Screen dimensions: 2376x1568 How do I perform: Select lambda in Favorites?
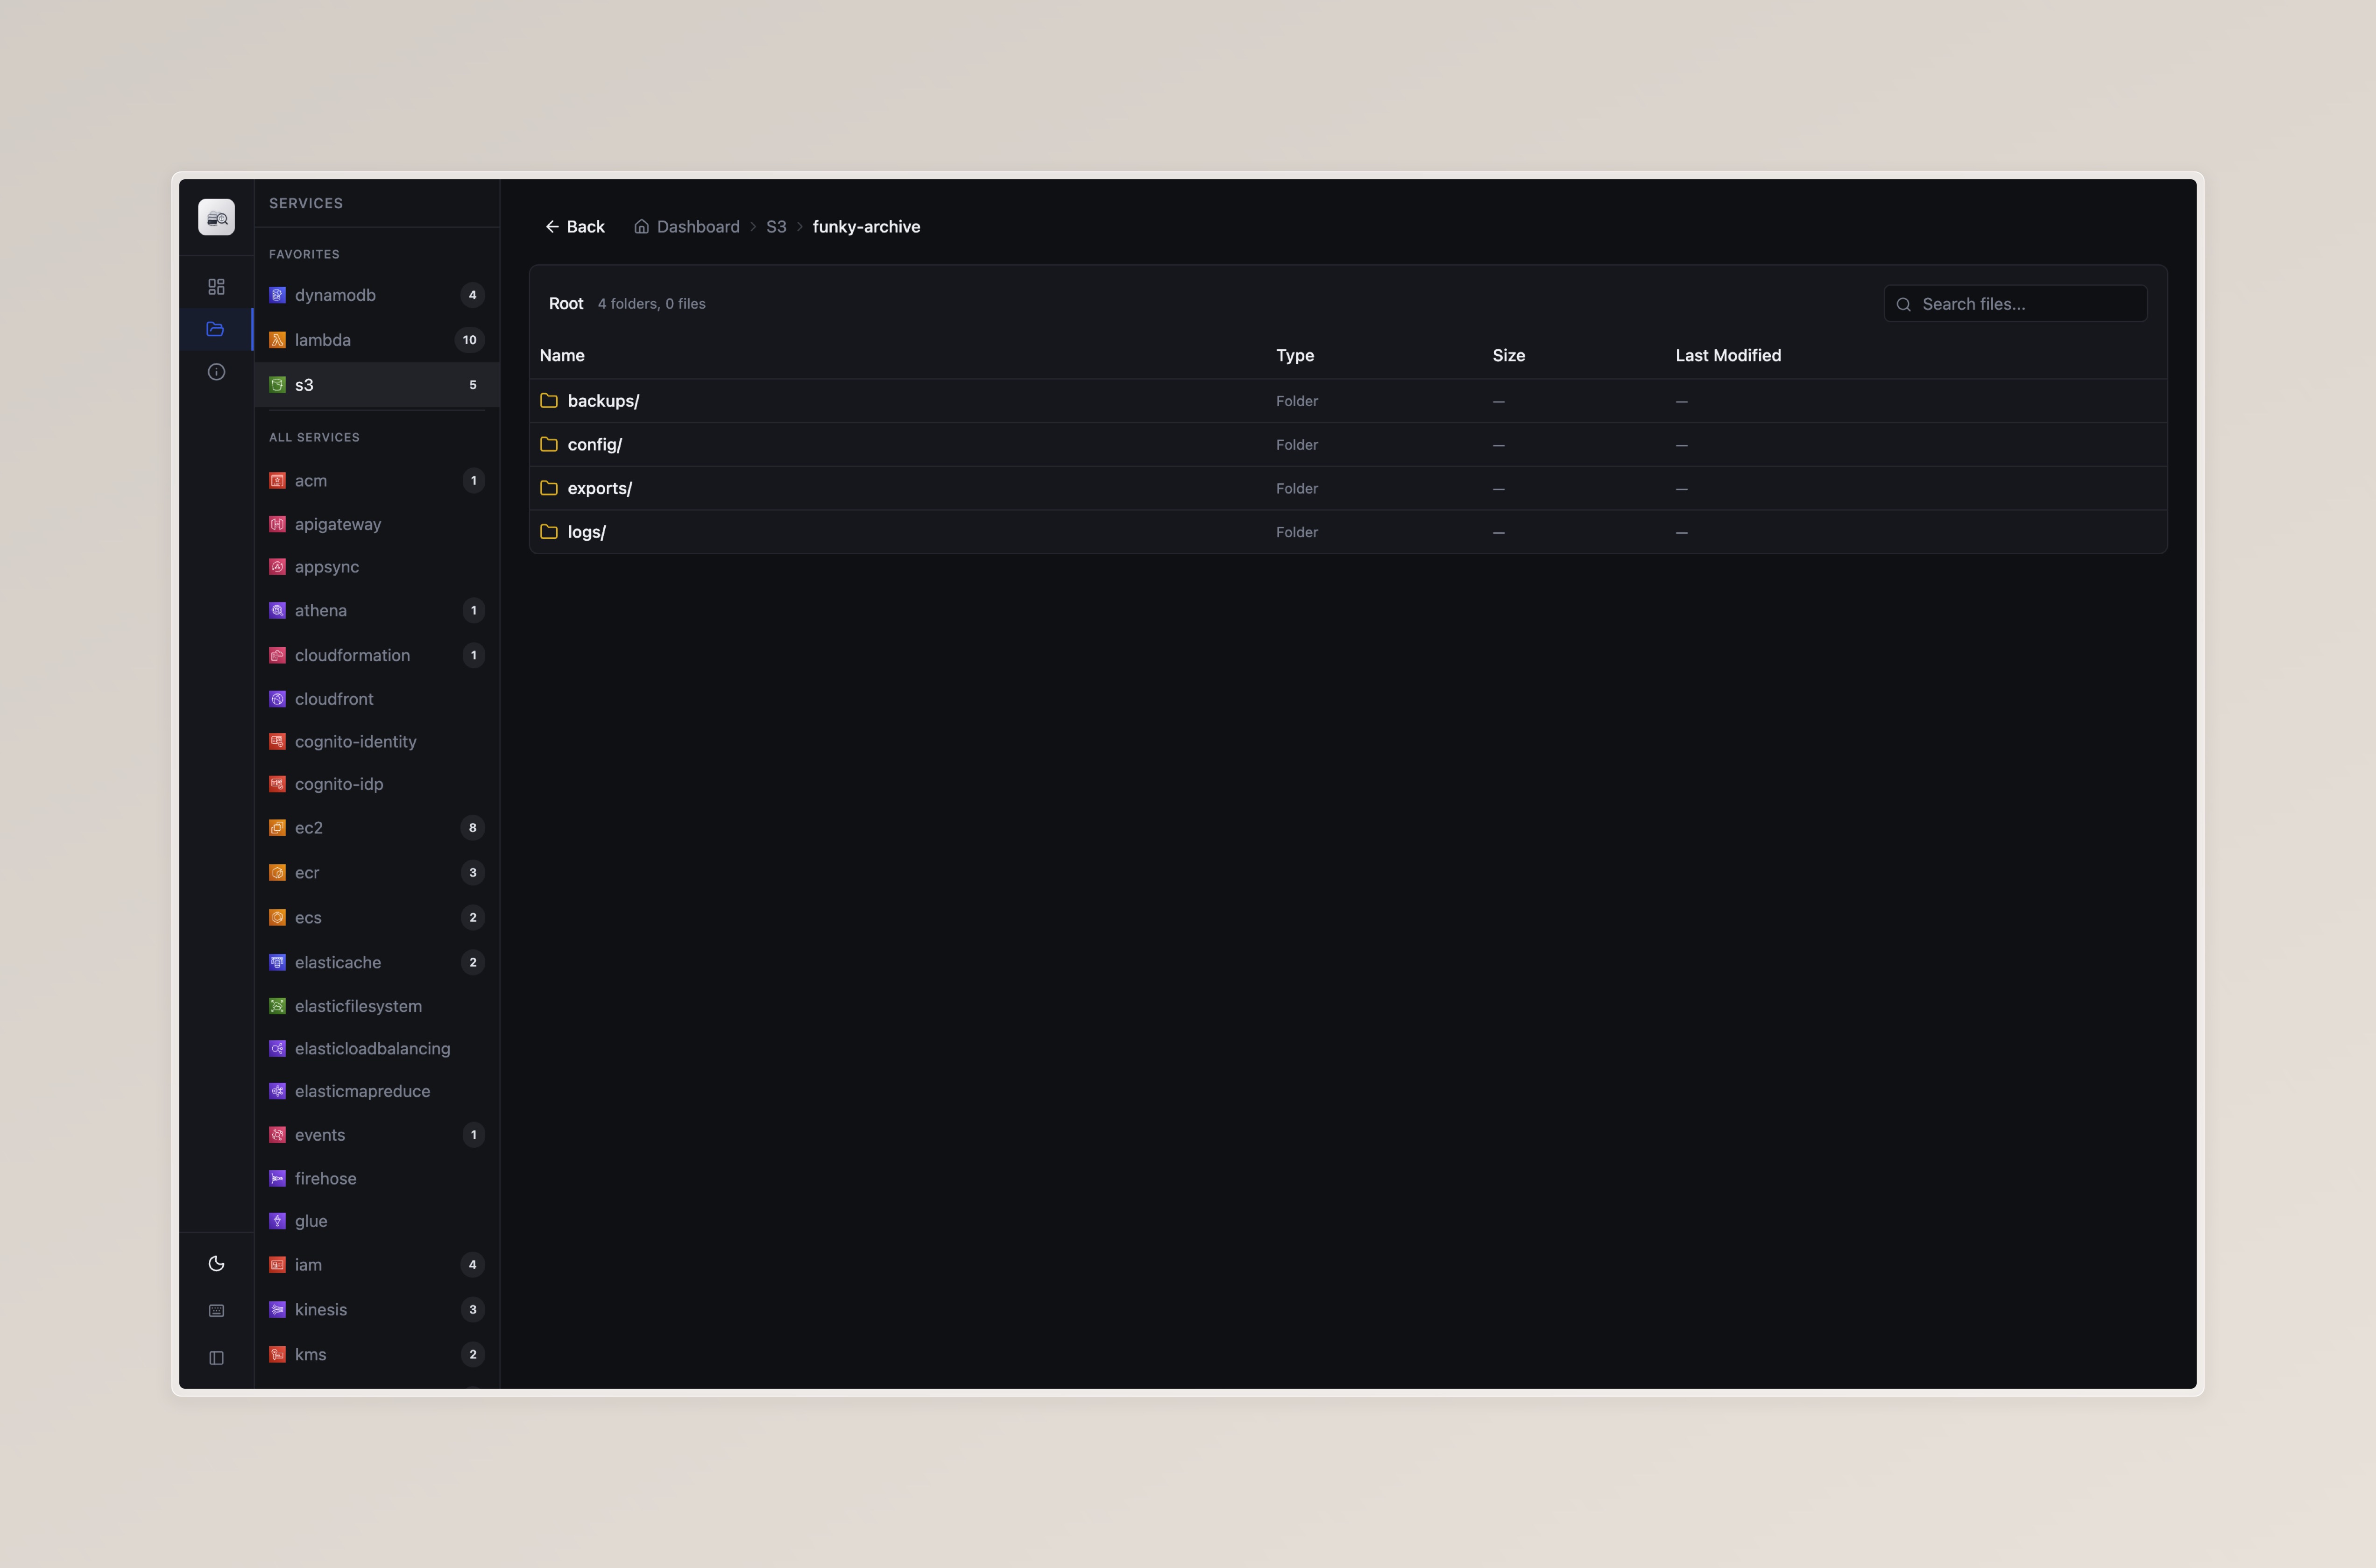click(323, 340)
